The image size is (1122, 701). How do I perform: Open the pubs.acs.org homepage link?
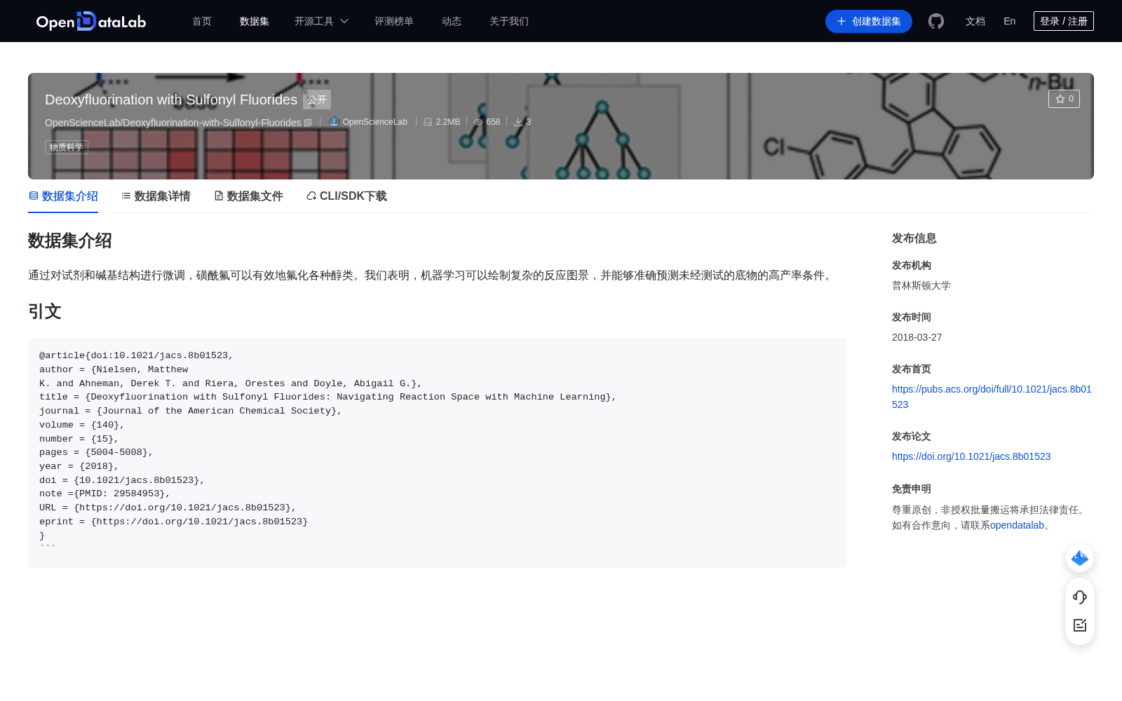[992, 397]
